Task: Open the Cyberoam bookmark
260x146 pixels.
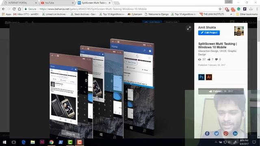Action: coord(134,14)
